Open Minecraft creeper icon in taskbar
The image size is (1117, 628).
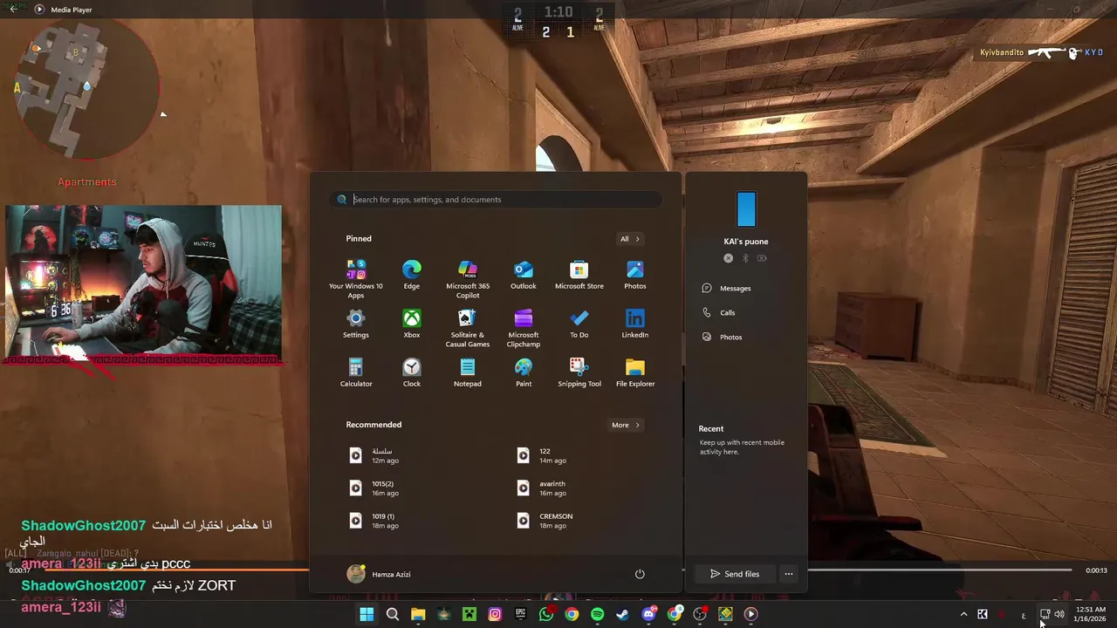click(469, 614)
